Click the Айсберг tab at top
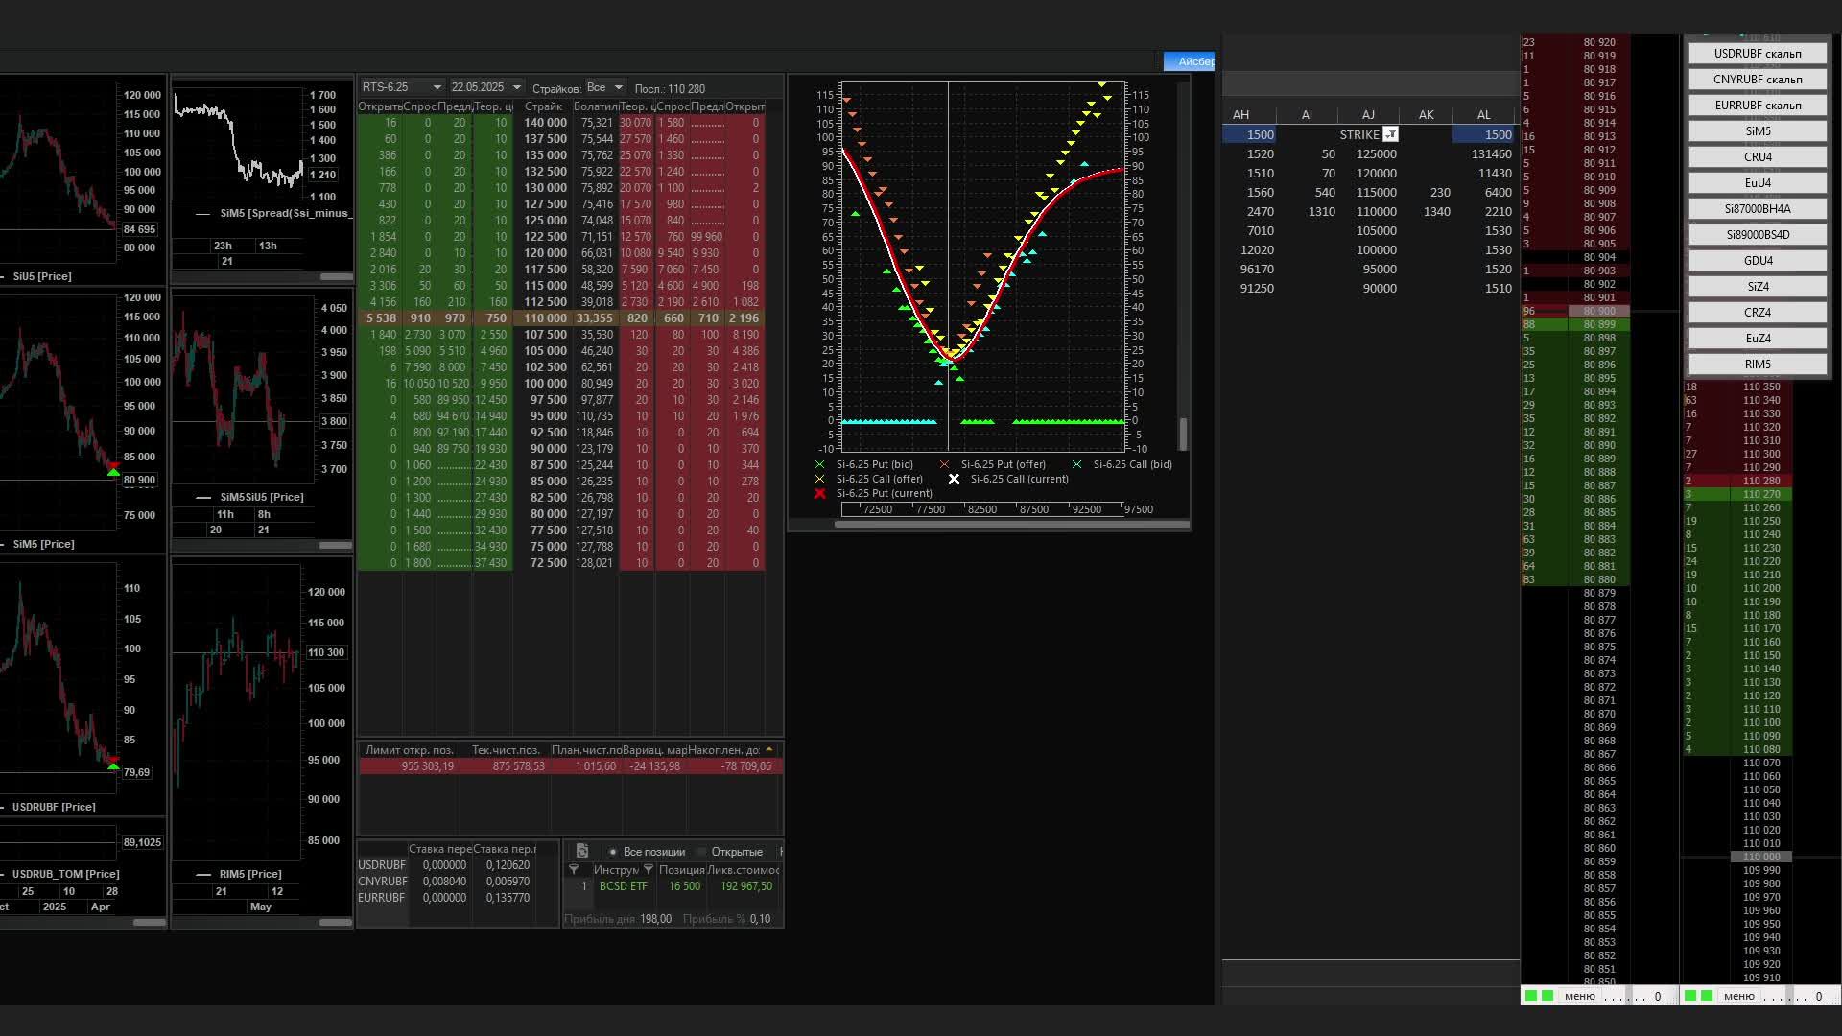 coord(1191,61)
